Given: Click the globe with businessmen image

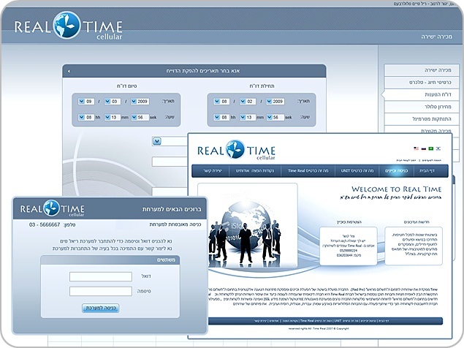Looking at the screenshot, I should point(248,226).
